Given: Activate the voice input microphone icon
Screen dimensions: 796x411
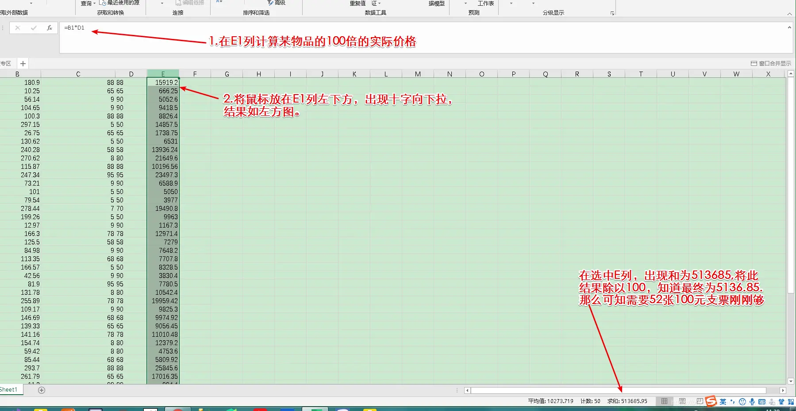Looking at the screenshot, I should coord(752,401).
